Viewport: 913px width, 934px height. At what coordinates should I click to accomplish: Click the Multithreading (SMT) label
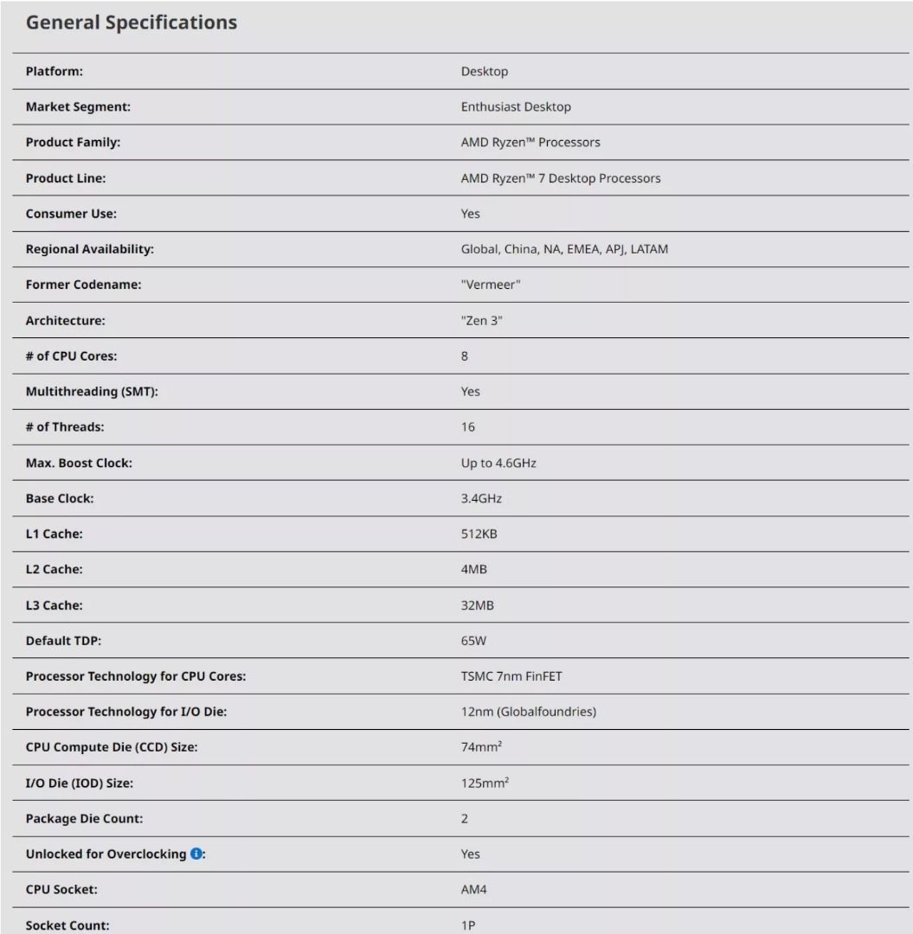(x=93, y=392)
